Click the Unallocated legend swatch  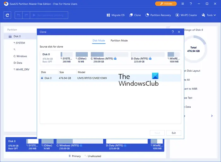click(86, 156)
